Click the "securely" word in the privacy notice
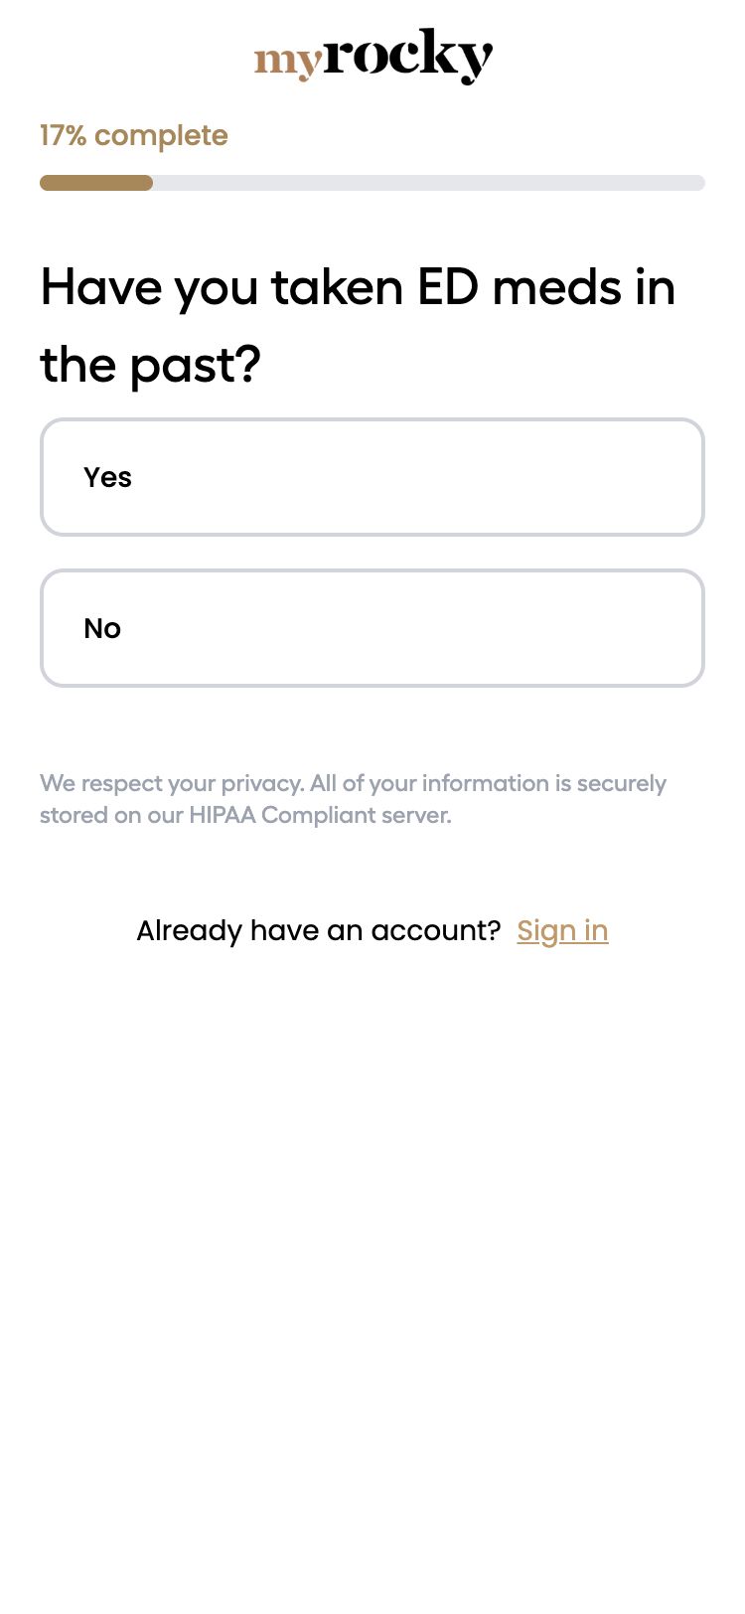The height and width of the screenshot is (1614, 745). (x=621, y=783)
